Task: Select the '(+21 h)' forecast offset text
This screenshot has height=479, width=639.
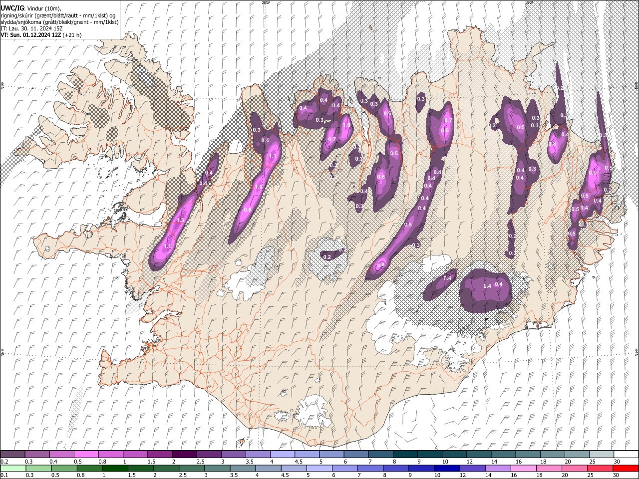Action: [x=72, y=35]
